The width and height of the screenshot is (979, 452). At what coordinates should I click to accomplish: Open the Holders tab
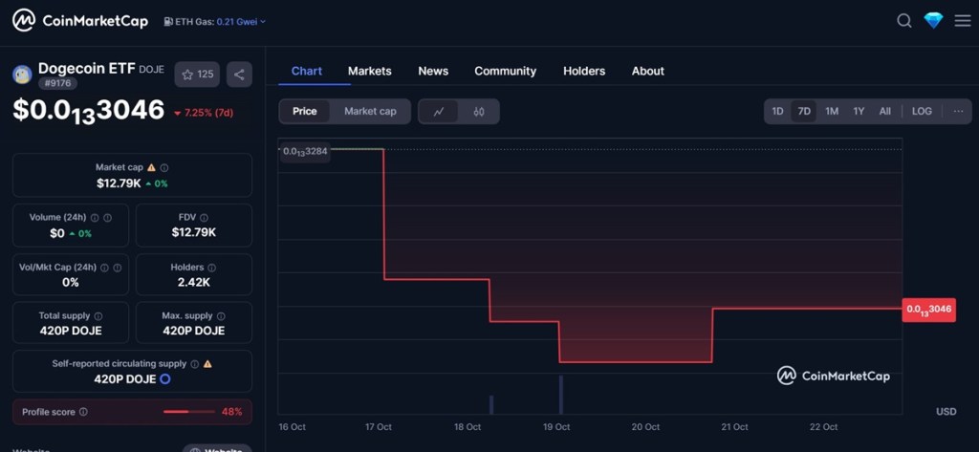click(584, 71)
